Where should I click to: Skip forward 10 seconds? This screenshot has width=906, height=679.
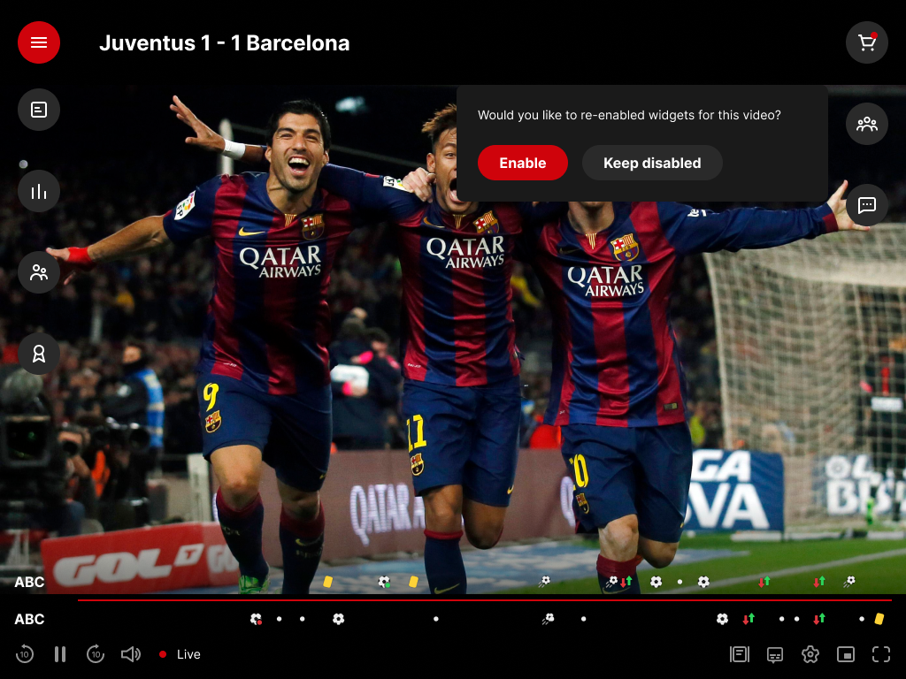click(96, 654)
